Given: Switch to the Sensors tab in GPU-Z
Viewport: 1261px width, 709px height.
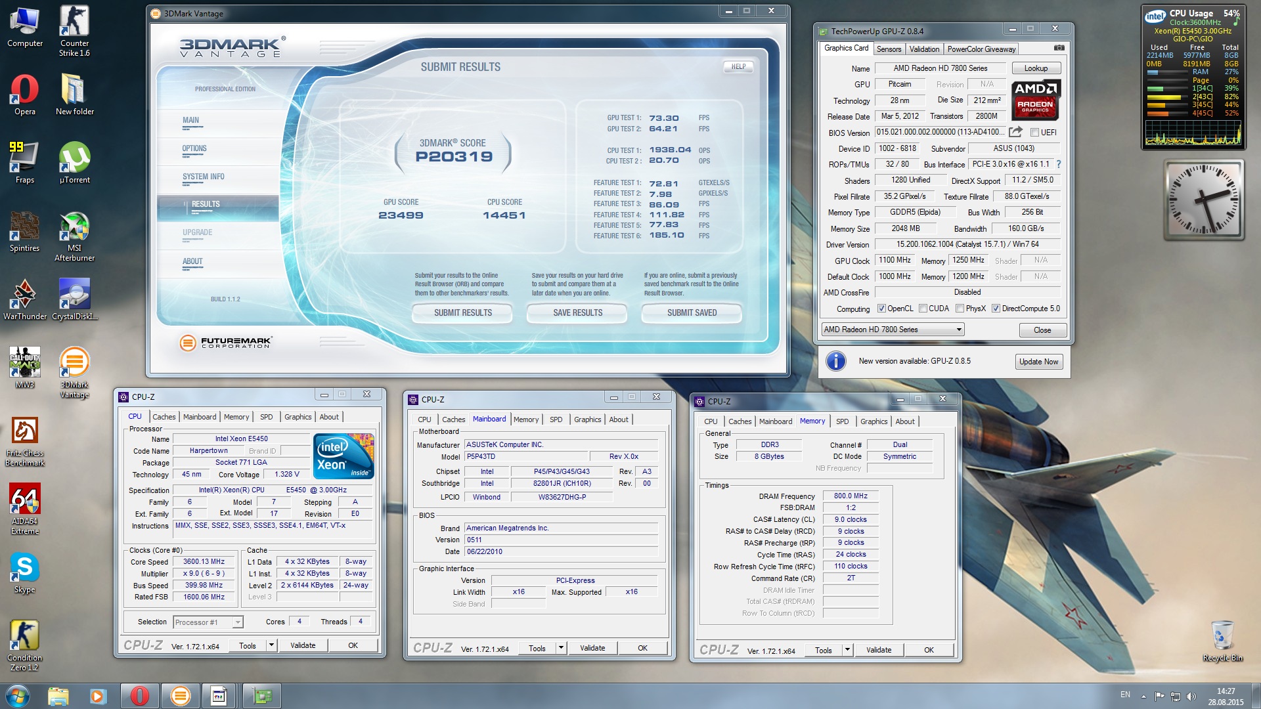Looking at the screenshot, I should pos(889,49).
